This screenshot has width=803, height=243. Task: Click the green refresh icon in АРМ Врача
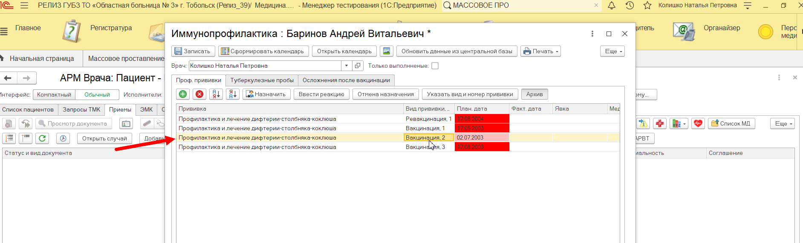[x=42, y=138]
